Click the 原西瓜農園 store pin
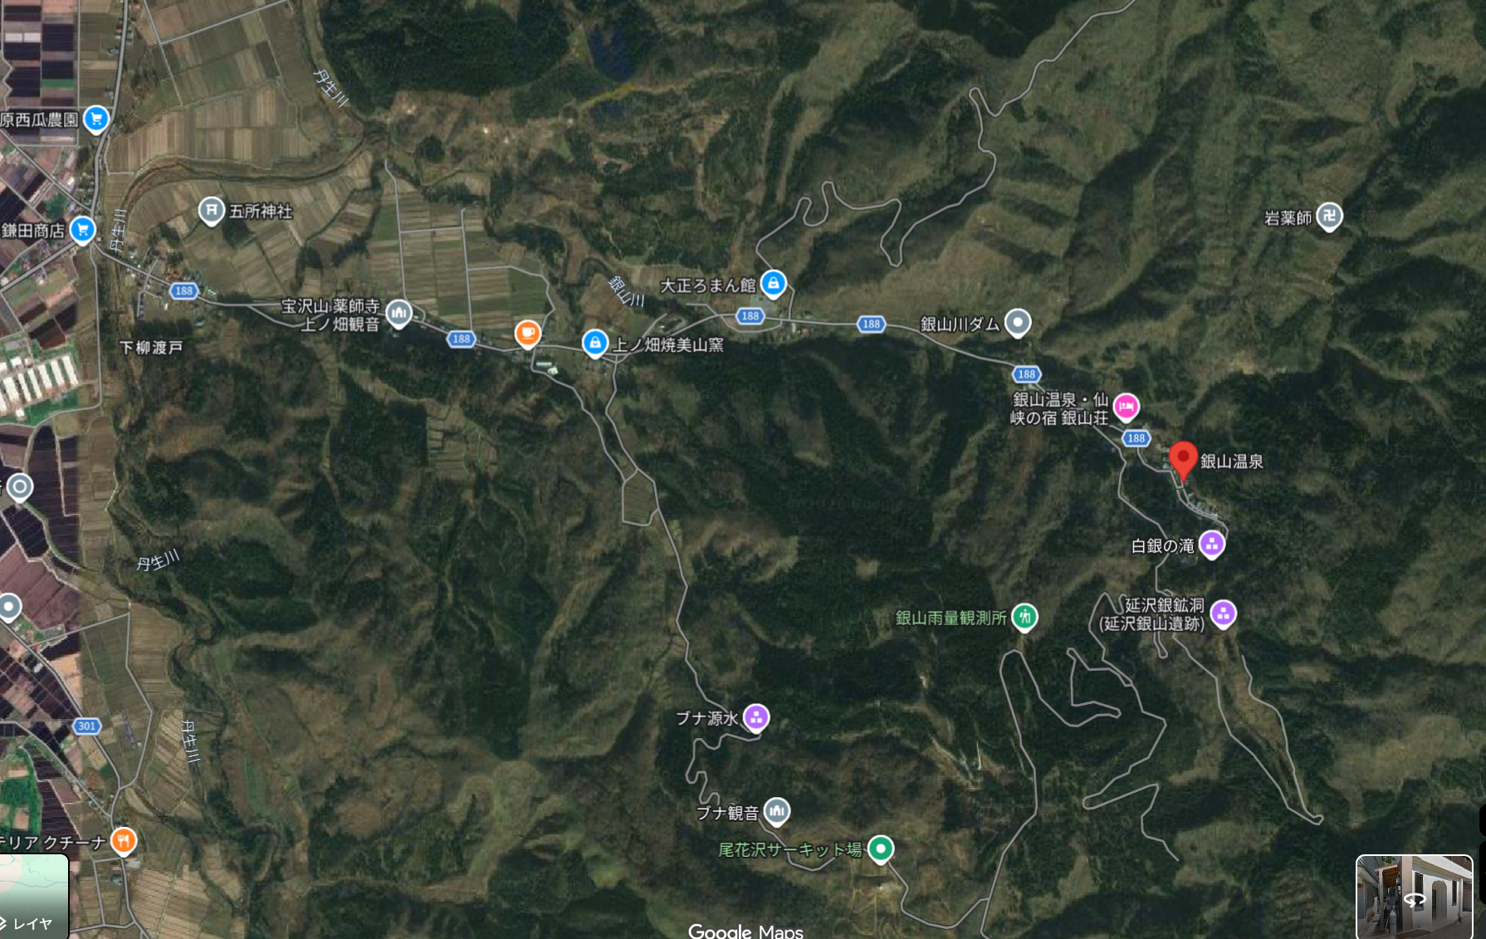The width and height of the screenshot is (1486, 939). coord(96,119)
